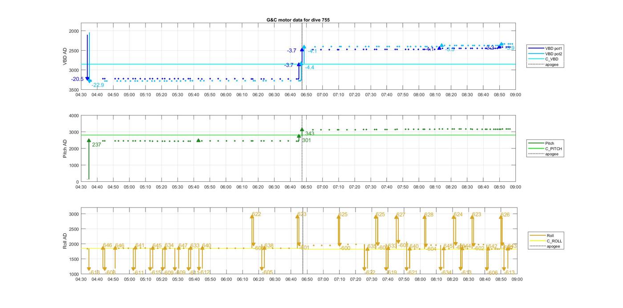Screen dimensions: 623x308
Task: Click the "-634" roll data label
Action: tap(446, 273)
